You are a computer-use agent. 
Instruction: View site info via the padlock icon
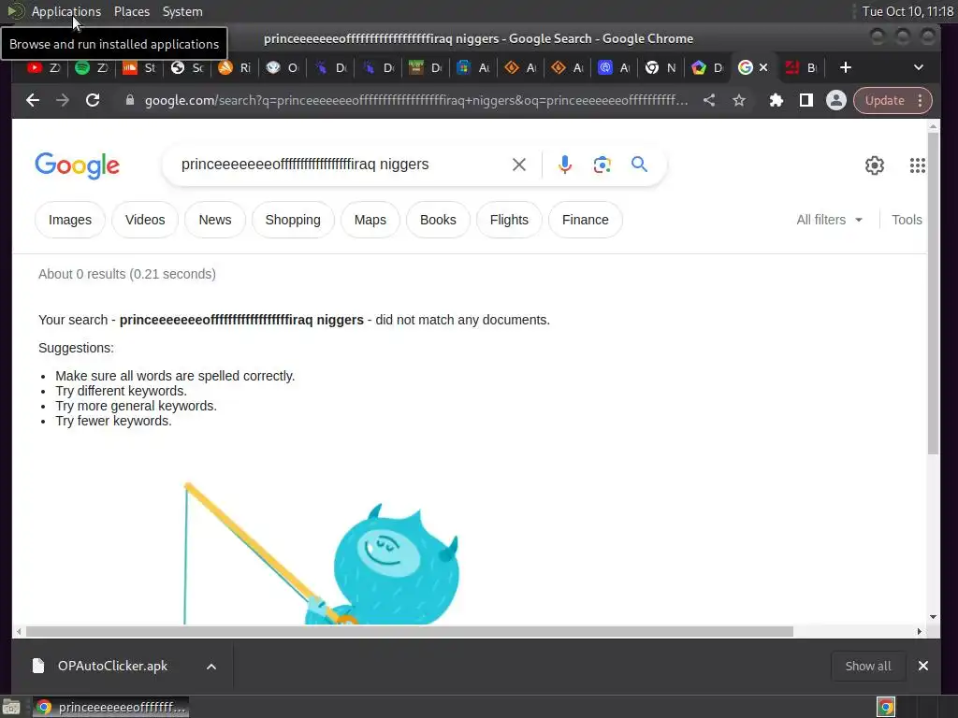(x=129, y=100)
